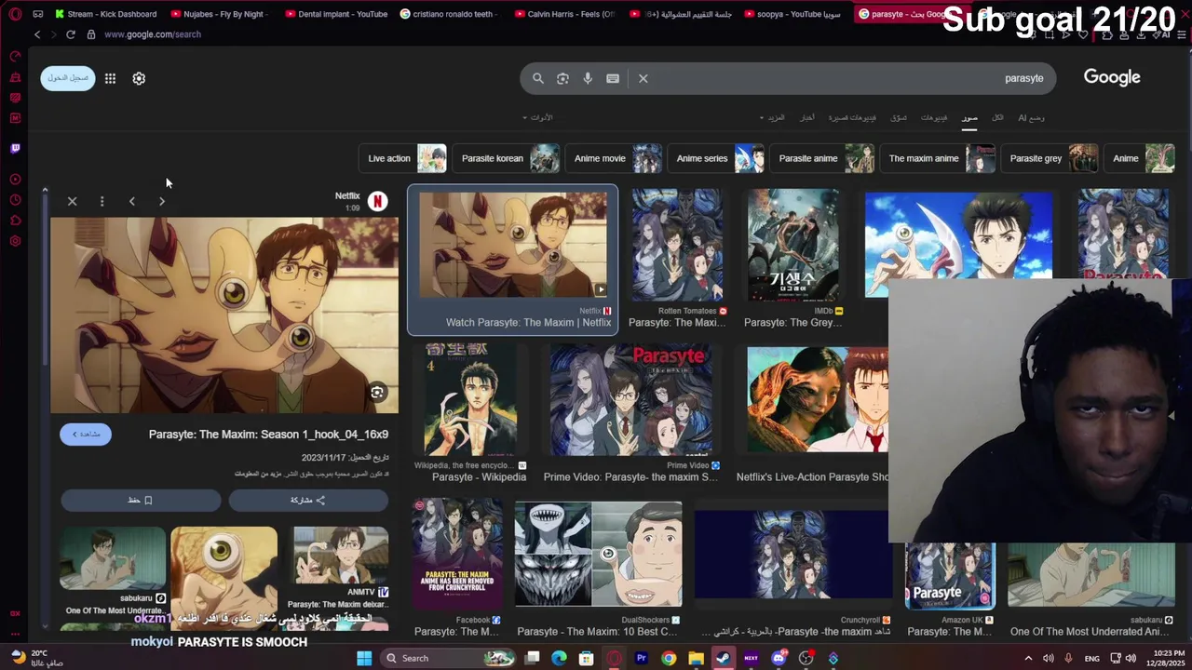
Task: Reload the current page
Action: tap(70, 34)
